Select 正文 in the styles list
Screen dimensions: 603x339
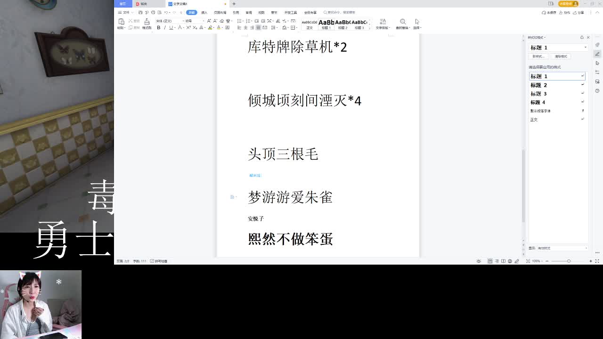coord(557,120)
